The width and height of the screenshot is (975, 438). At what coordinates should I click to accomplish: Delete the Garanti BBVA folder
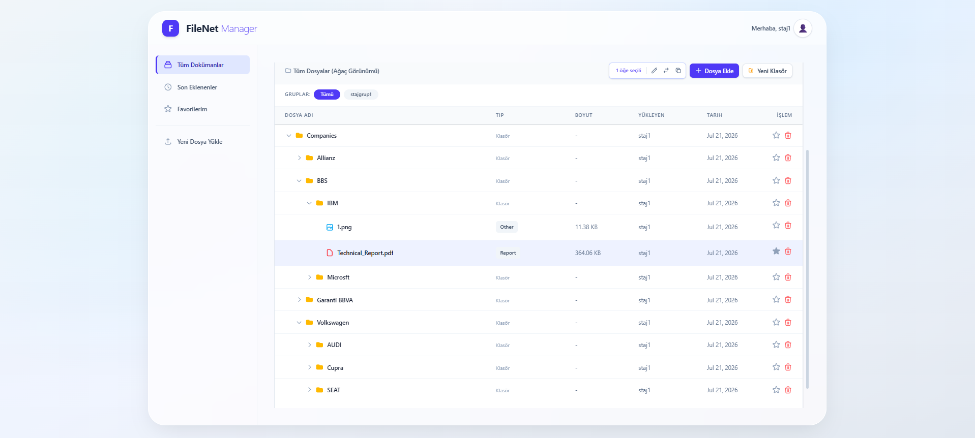click(x=788, y=299)
